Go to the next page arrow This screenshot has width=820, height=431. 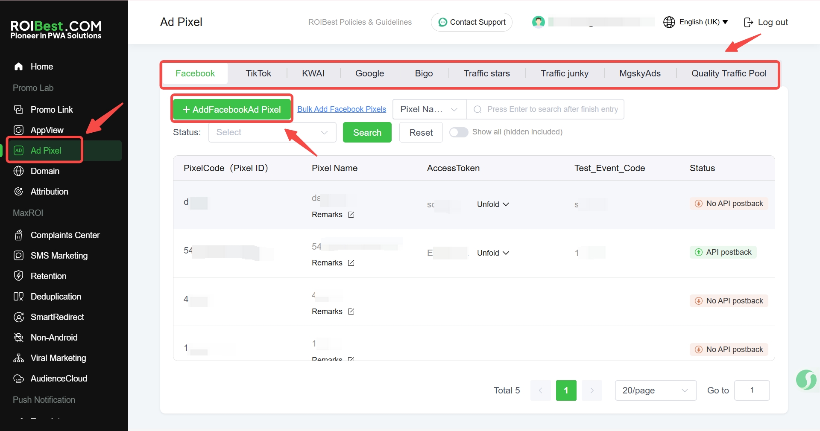tap(592, 390)
